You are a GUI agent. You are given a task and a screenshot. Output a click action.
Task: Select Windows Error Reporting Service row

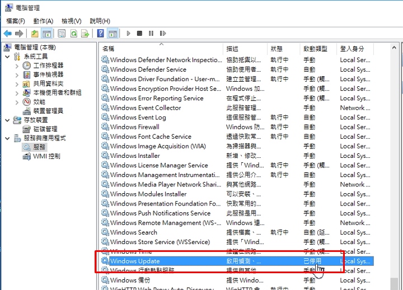[237, 98]
